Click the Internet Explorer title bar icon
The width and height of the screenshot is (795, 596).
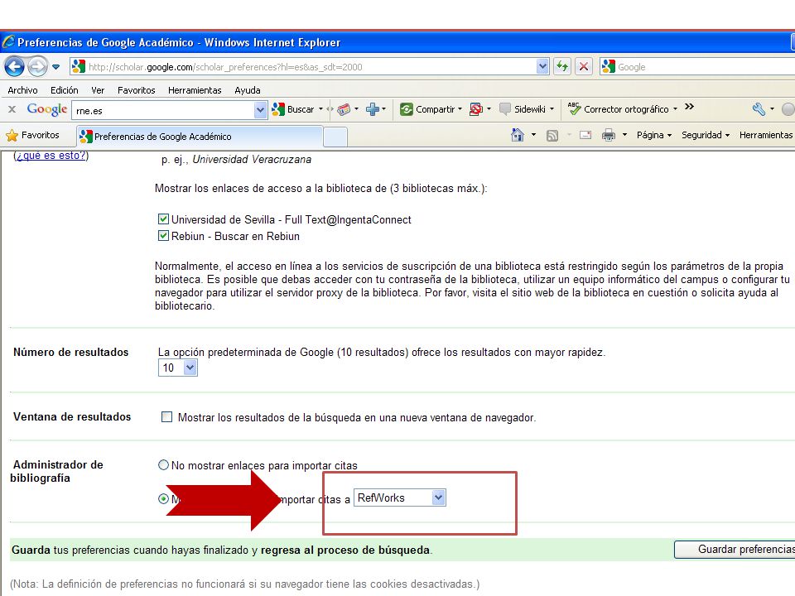tap(8, 41)
